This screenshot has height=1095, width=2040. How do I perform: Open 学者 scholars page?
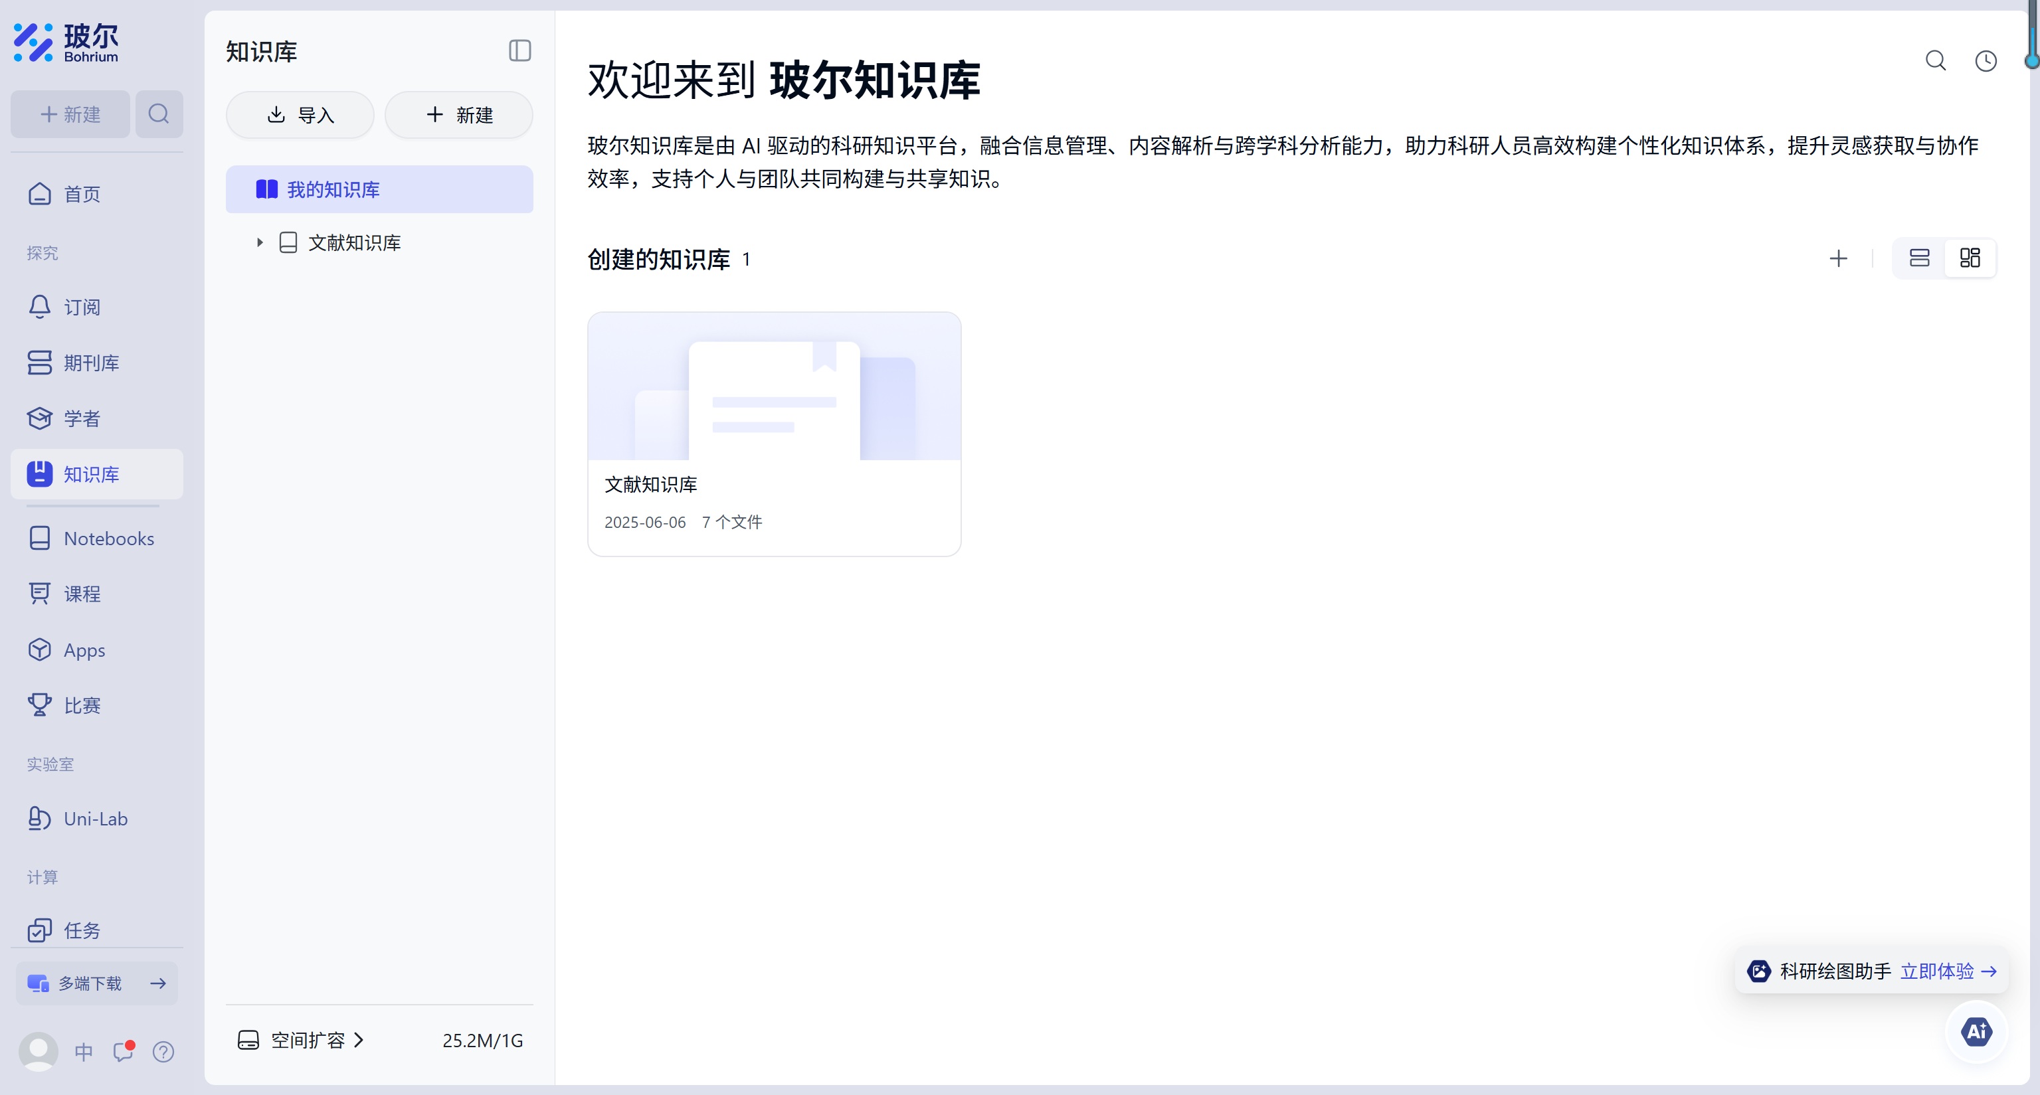click(x=96, y=418)
